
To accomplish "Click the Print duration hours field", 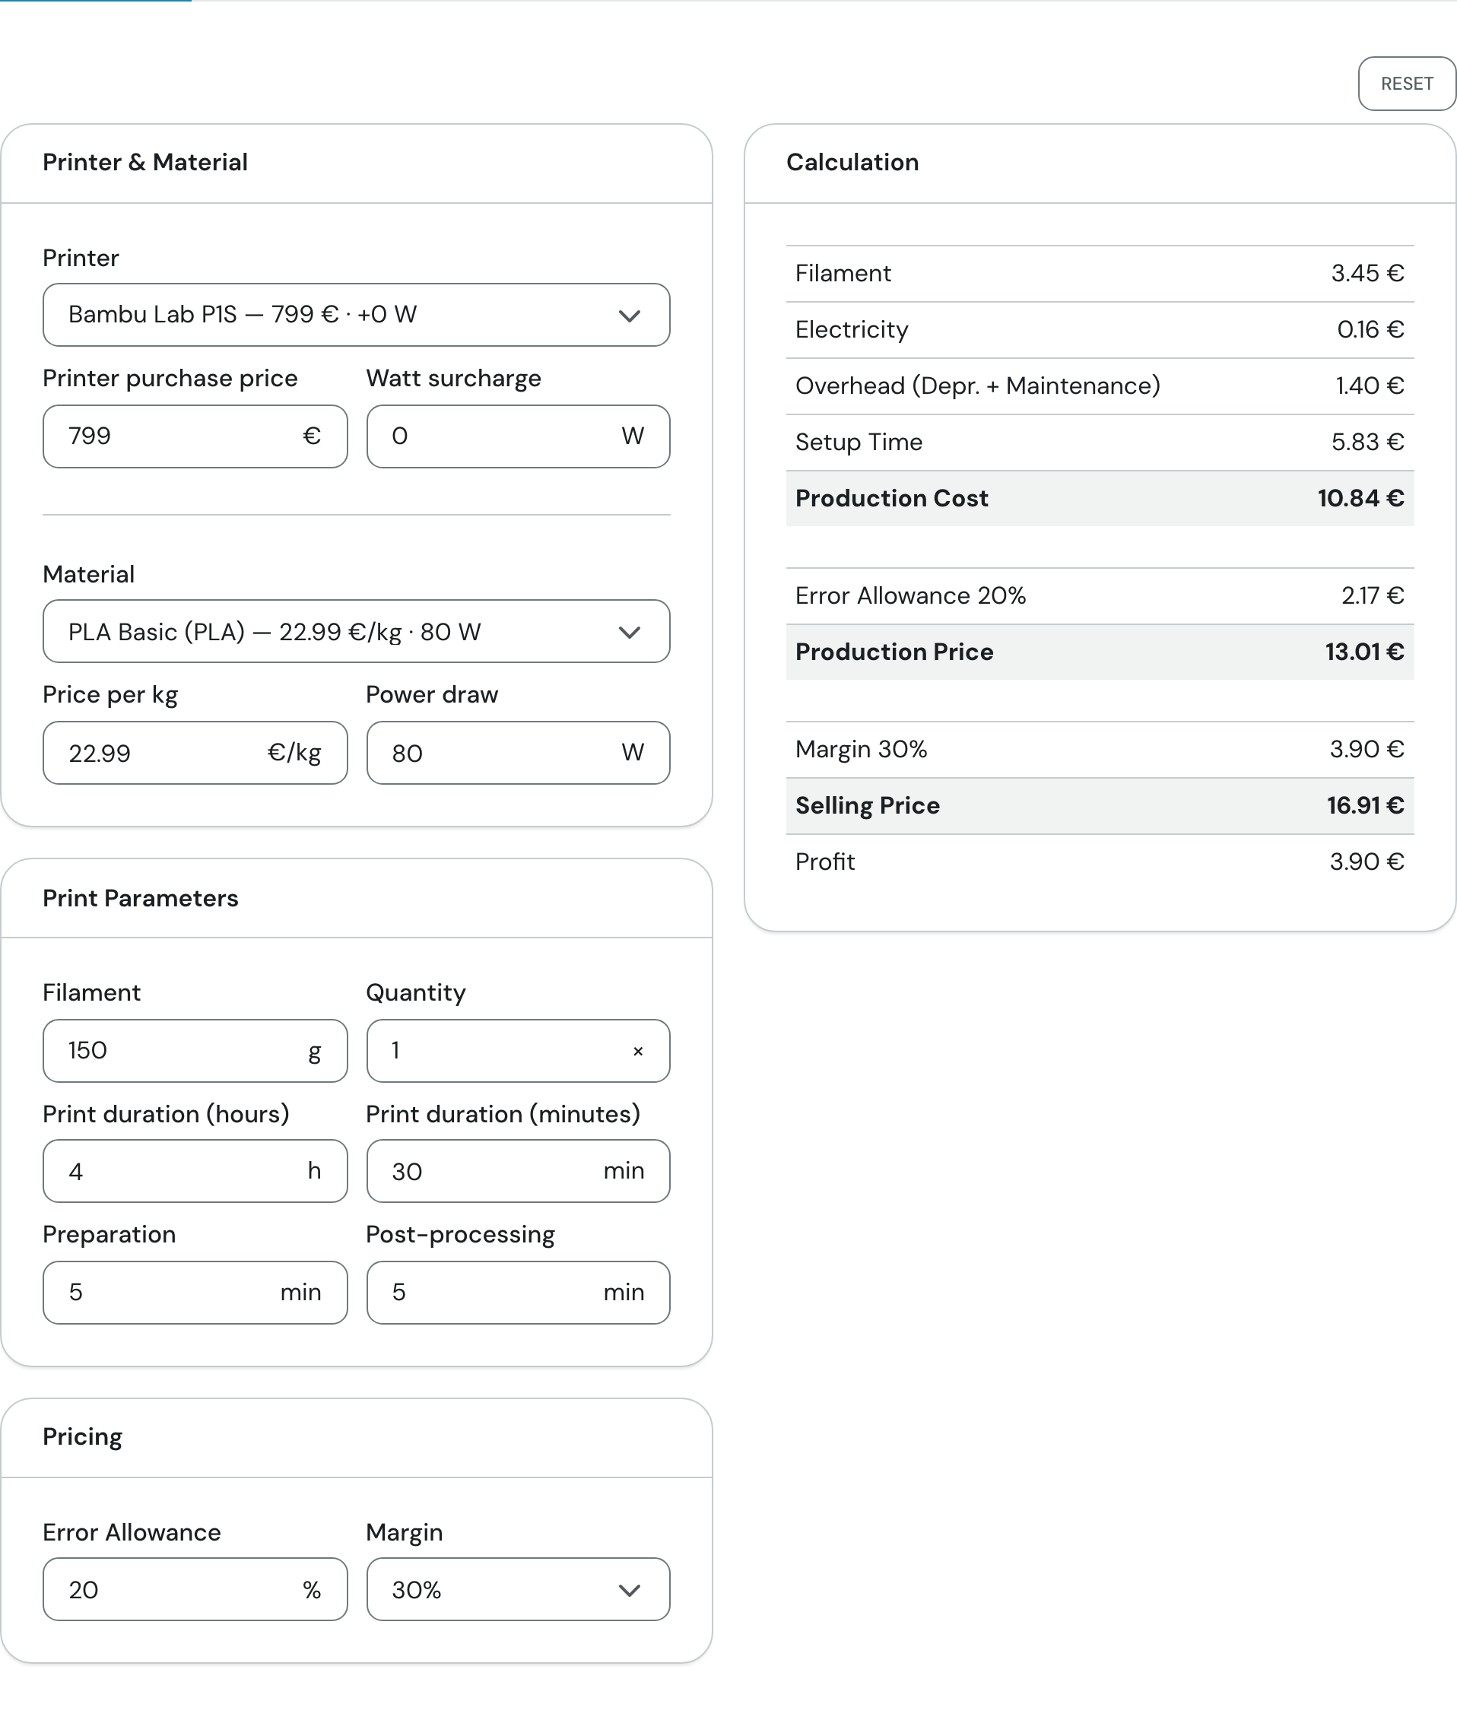I will pyautogui.click(x=195, y=1171).
